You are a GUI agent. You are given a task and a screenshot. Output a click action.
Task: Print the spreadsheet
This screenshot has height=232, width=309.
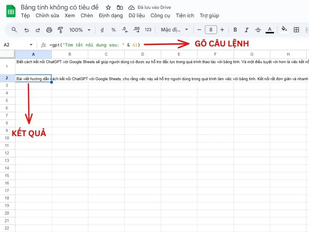click(49, 30)
